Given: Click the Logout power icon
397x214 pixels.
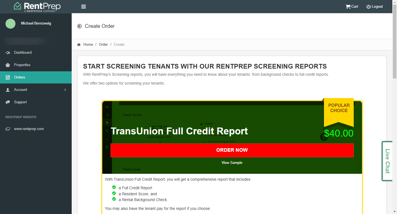Looking at the screenshot, I should click(x=368, y=6).
